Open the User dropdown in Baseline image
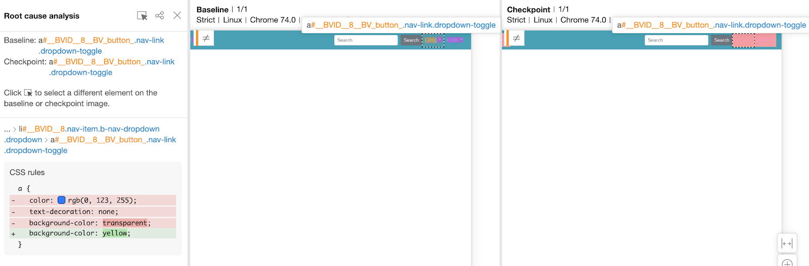809x266 pixels. [x=455, y=40]
